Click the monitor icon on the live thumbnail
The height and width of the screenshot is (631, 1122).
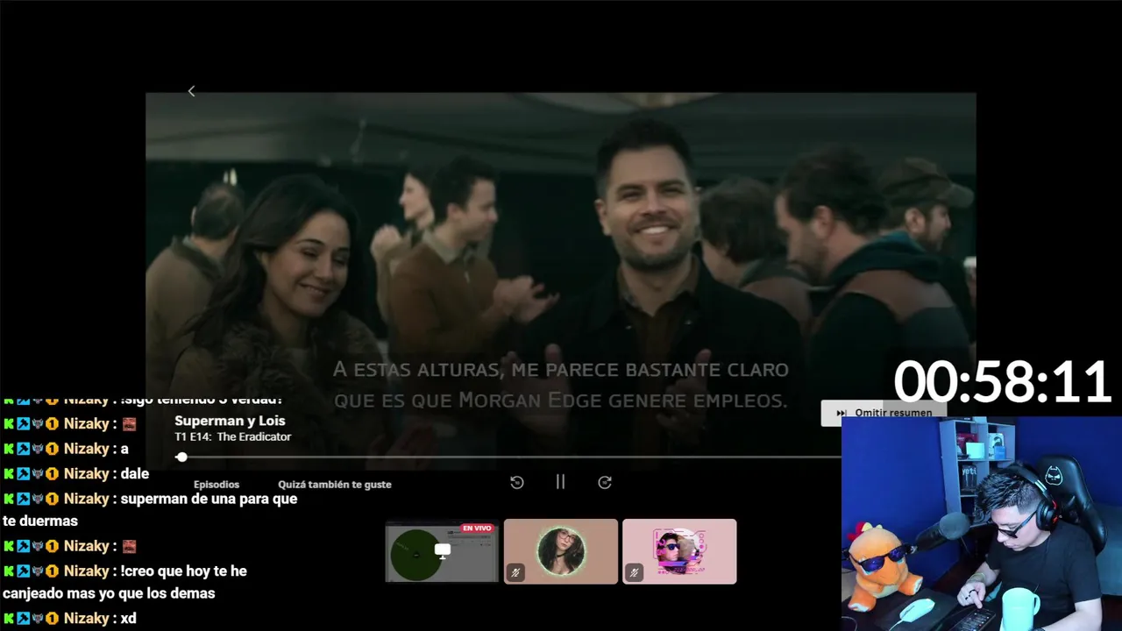pyautogui.click(x=443, y=550)
